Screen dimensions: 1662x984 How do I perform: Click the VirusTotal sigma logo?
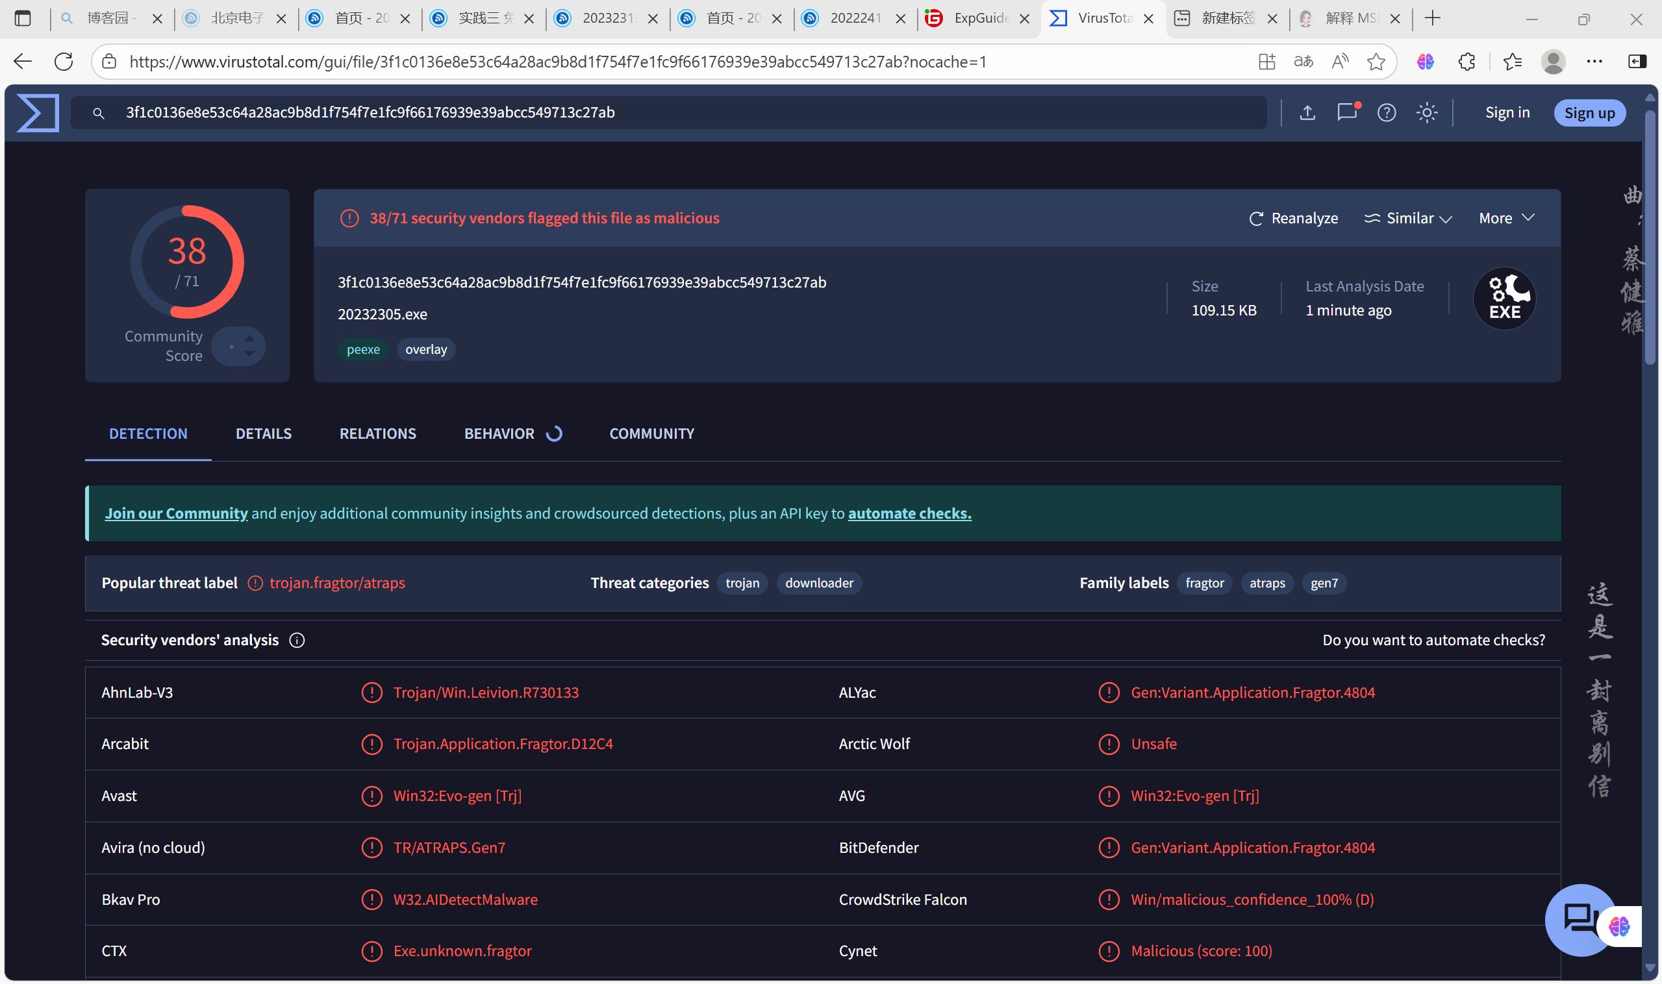tap(38, 113)
